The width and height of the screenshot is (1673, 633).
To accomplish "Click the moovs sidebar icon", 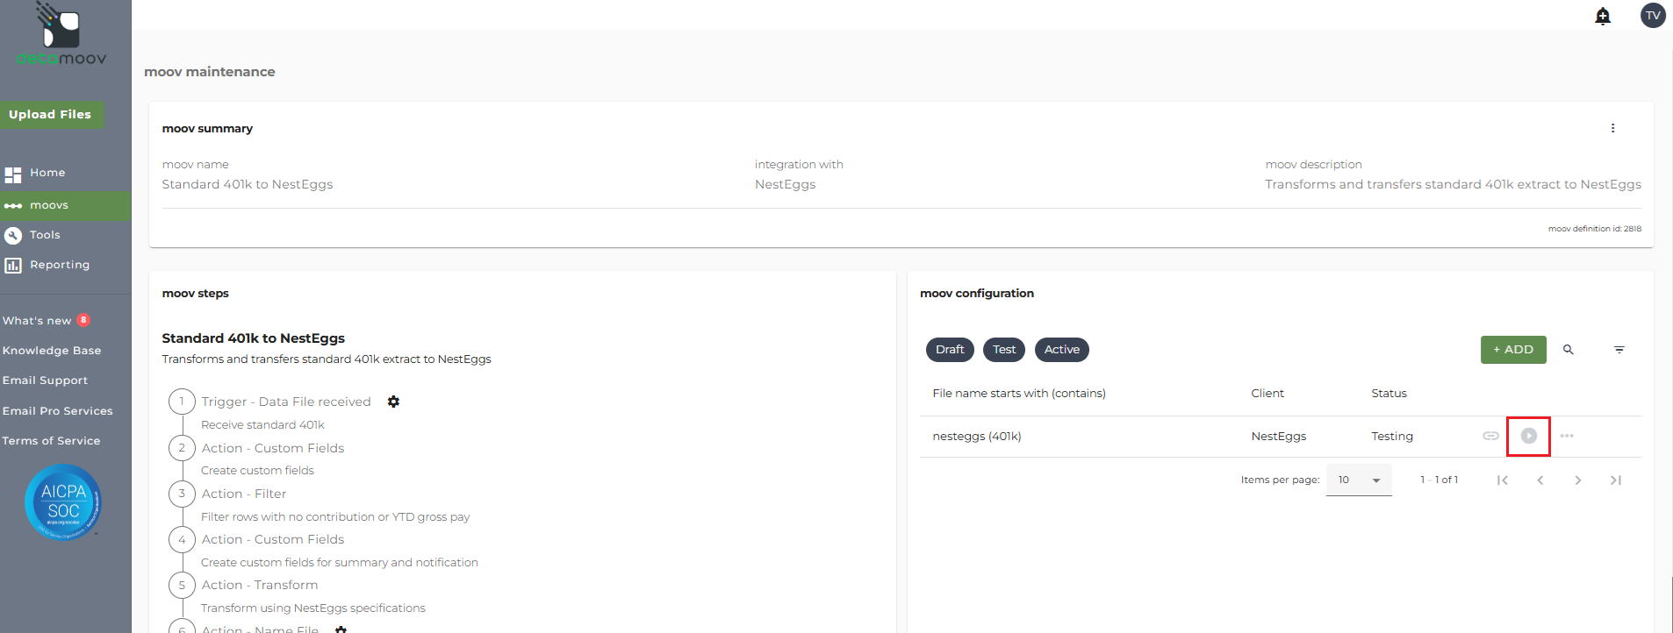I will (13, 205).
